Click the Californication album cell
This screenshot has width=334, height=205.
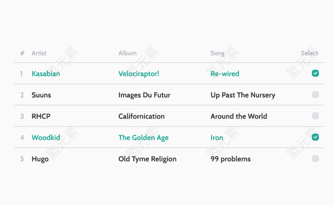pyautogui.click(x=141, y=116)
